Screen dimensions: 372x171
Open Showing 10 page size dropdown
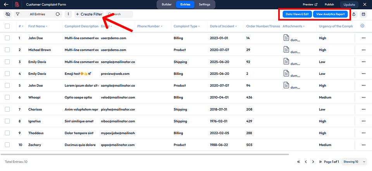(x=354, y=162)
